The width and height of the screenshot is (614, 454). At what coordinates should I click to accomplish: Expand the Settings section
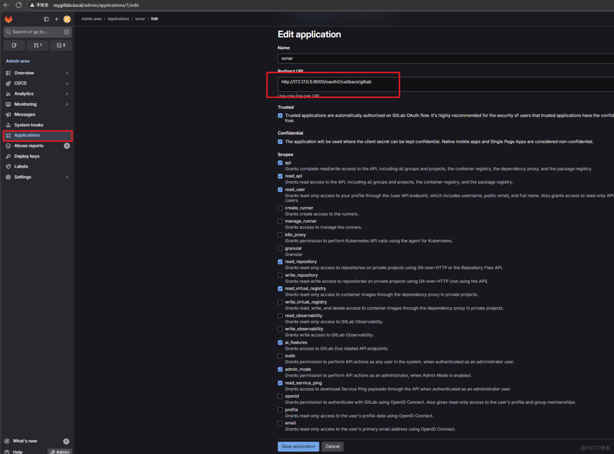(x=22, y=176)
